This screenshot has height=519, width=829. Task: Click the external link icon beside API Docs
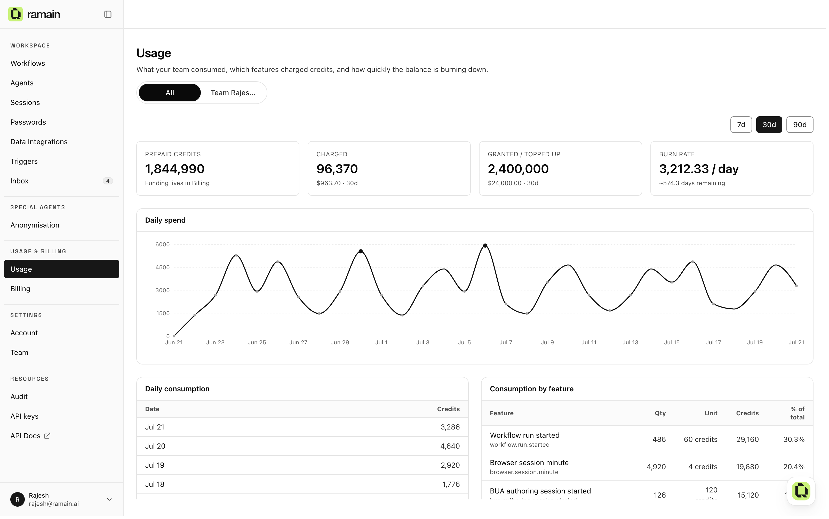[47, 436]
